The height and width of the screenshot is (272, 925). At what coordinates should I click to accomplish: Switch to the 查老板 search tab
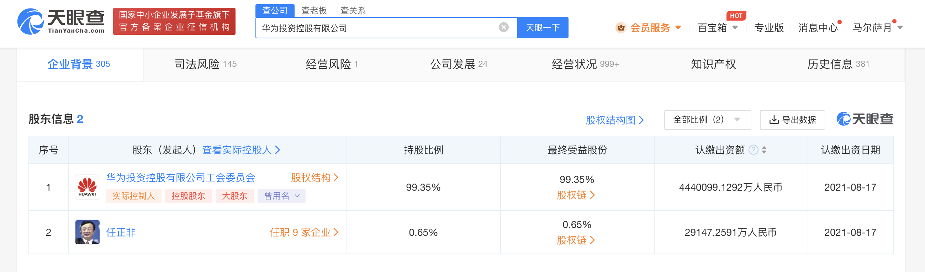pos(314,10)
